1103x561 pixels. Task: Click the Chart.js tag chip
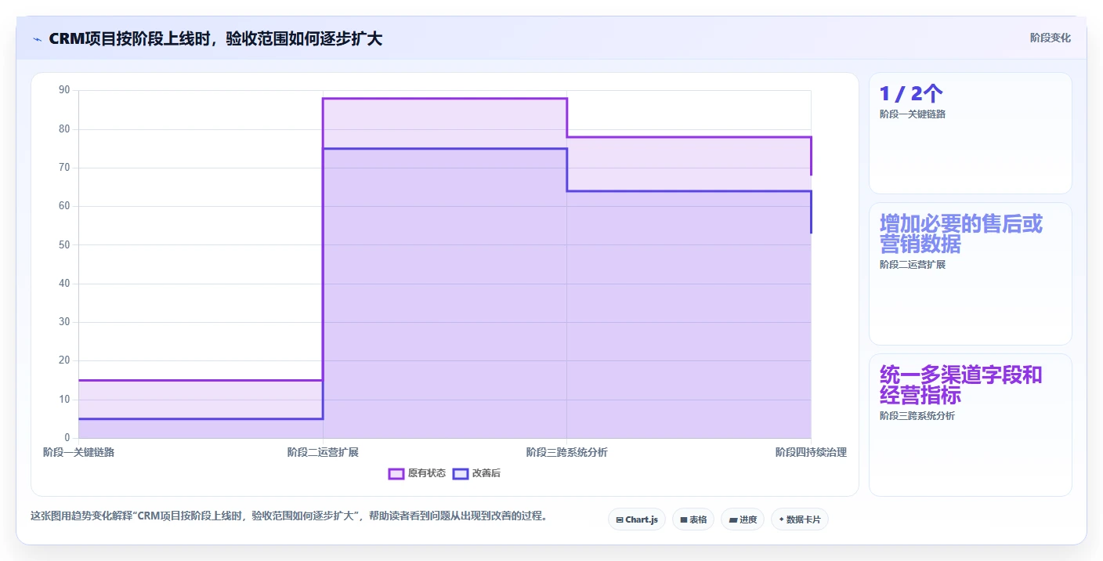637,519
